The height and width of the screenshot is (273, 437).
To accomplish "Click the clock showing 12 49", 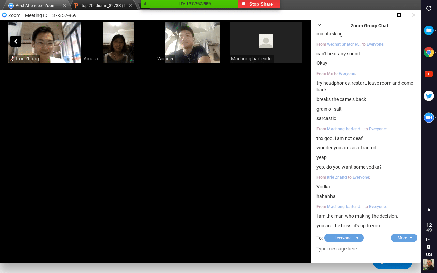I will [x=429, y=227].
